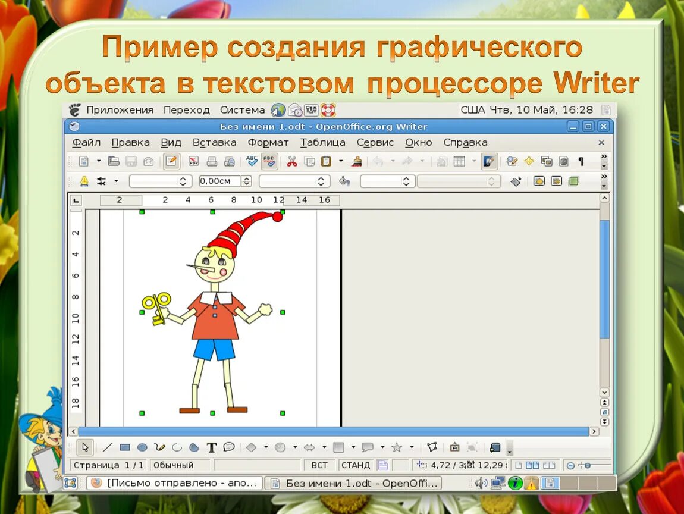Cut selection with scissors icon
Viewport: 684px width, 514px height.
point(292,161)
